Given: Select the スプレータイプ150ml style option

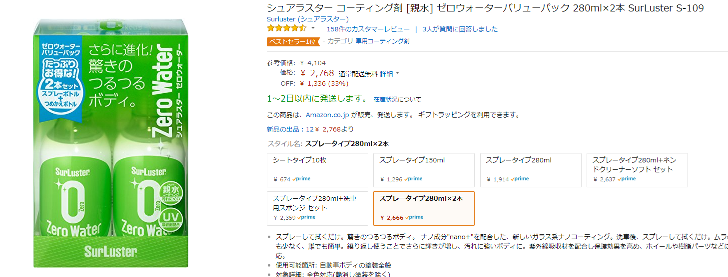Looking at the screenshot, I should (424, 170).
